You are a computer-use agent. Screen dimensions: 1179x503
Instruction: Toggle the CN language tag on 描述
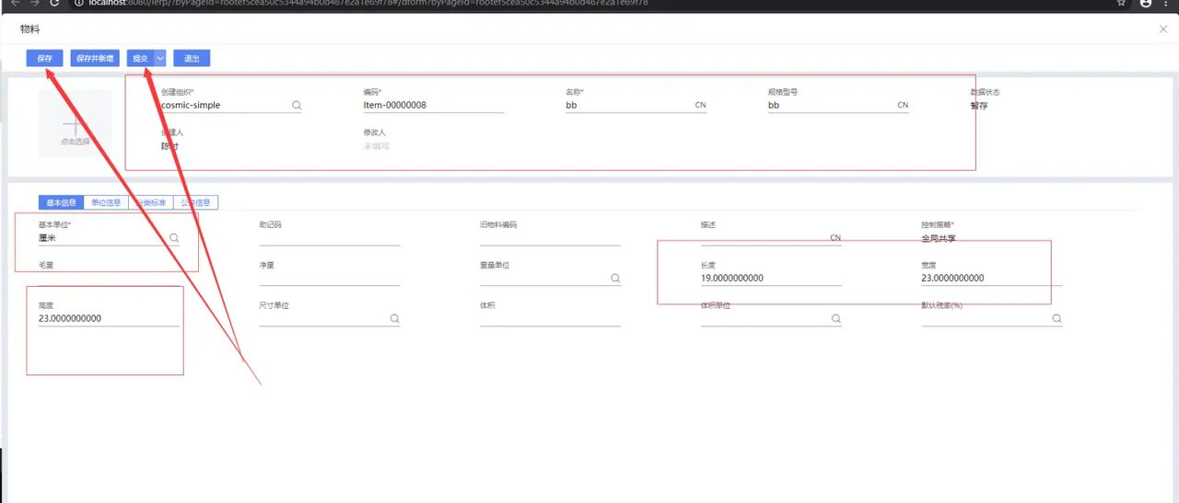coord(835,237)
